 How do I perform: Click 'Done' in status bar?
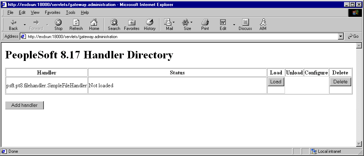(x=13, y=151)
